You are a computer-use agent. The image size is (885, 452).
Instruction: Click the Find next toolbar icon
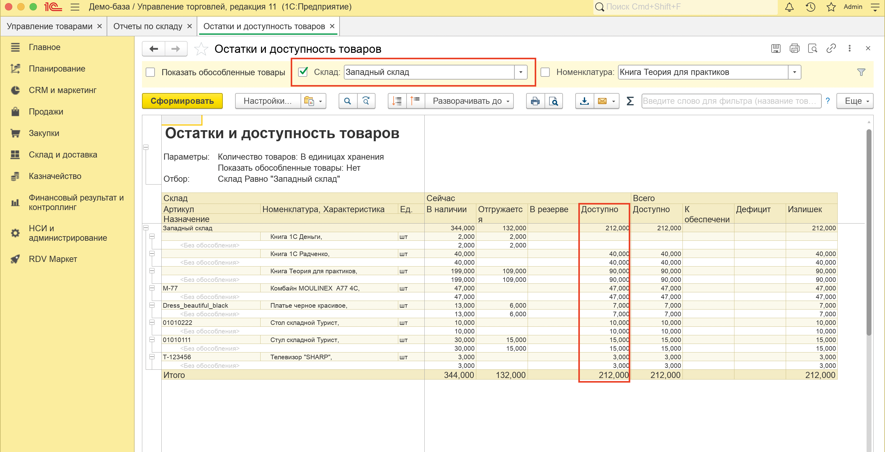click(x=366, y=101)
